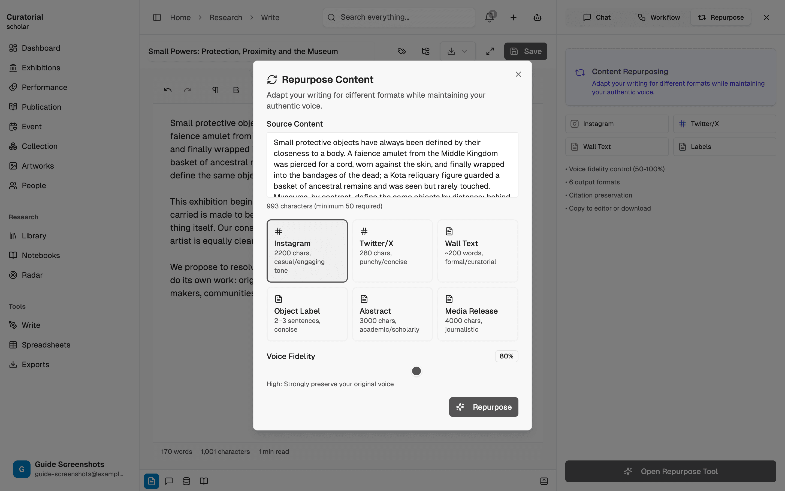Click the Wall Text shortcut in side panel
The width and height of the screenshot is (785, 491).
(617, 147)
